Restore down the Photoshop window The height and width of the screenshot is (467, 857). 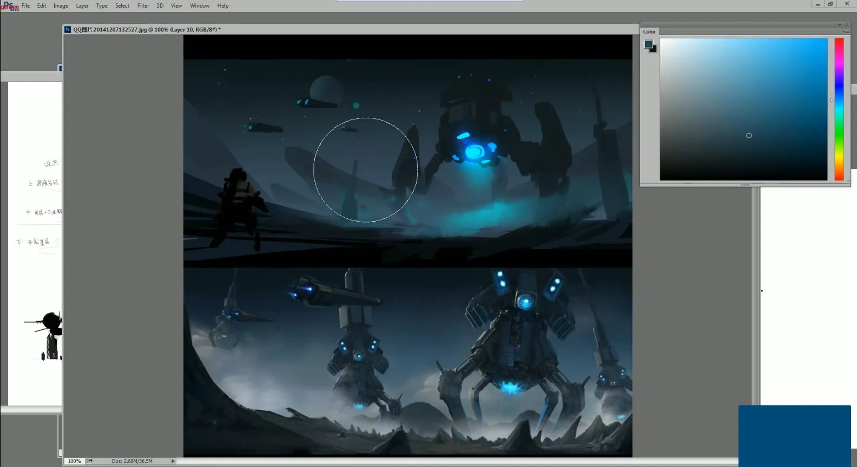830,4
